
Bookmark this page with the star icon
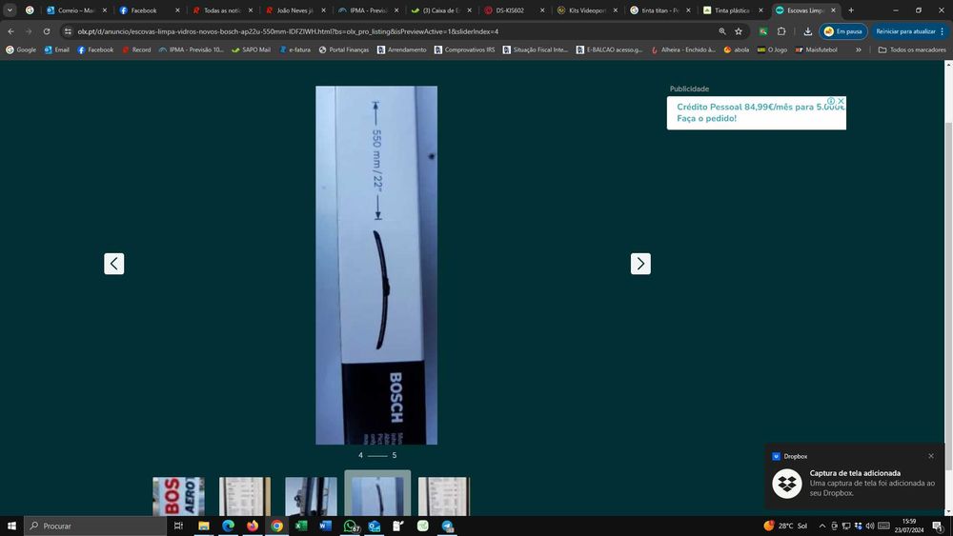739,31
